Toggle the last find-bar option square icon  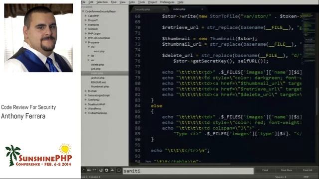tap(119, 170)
